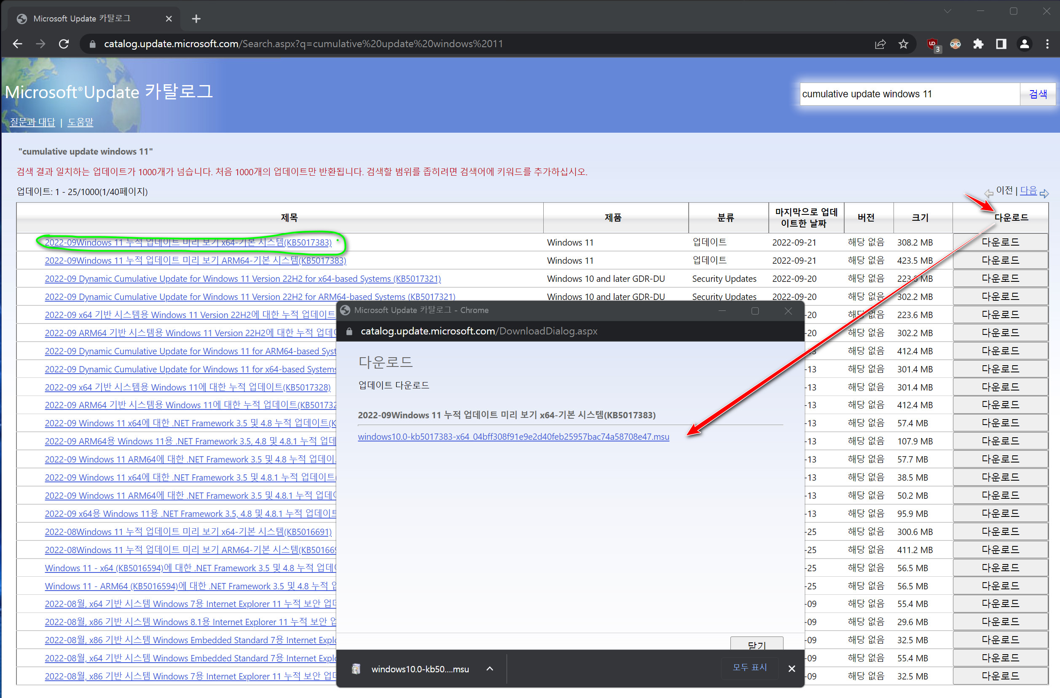Viewport: 1060px width, 698px height.
Task: Click lock icon in DownloadDialog popup address bar
Action: tap(349, 331)
